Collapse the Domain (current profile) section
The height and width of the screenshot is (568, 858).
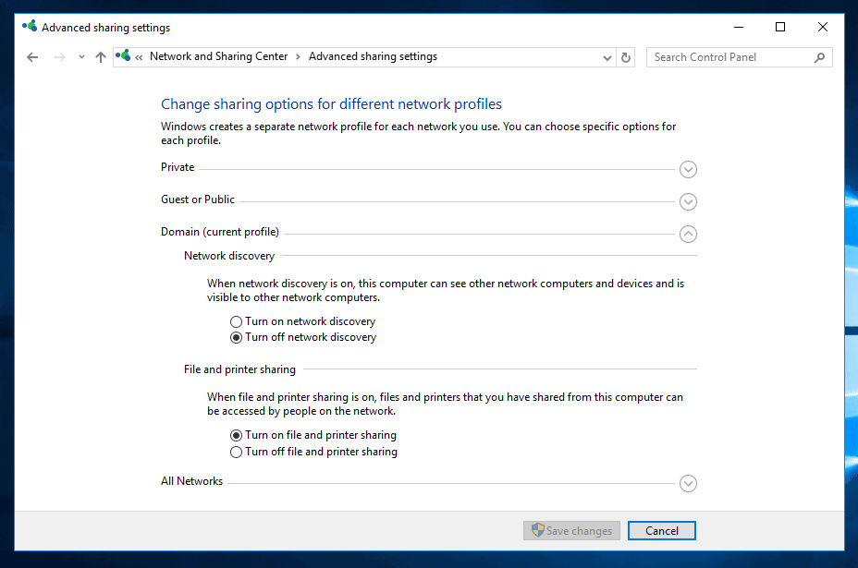click(x=687, y=234)
